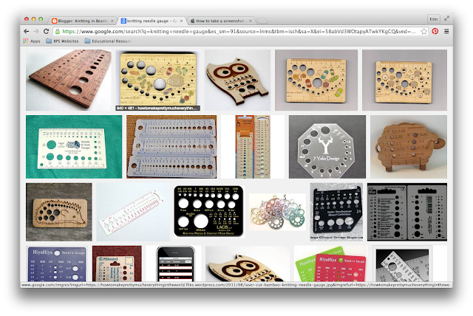
Task: Click the address bar URL field
Action: tap(239, 31)
